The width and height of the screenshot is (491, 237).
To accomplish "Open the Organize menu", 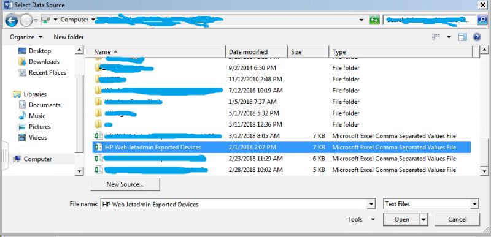I will click(26, 37).
